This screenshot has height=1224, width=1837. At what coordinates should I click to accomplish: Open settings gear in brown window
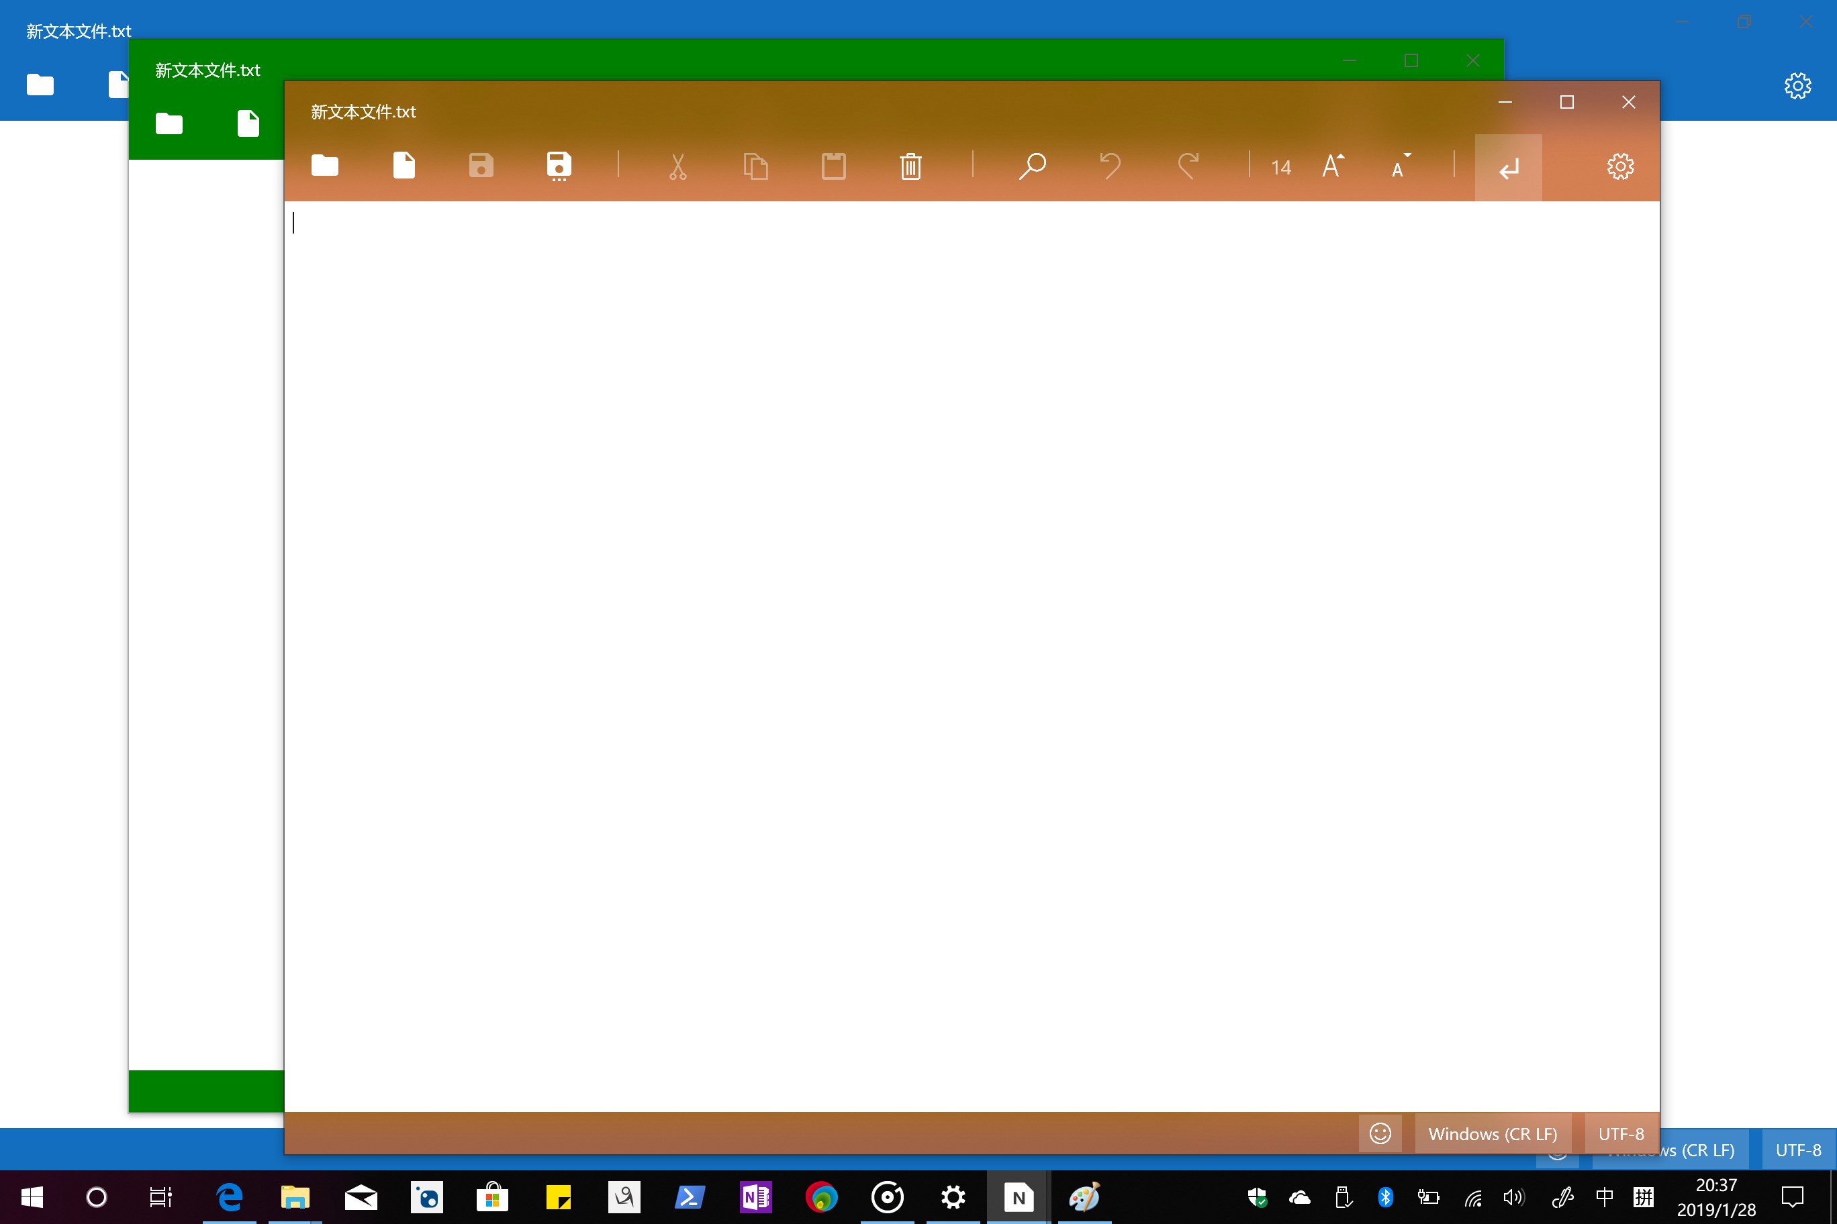coord(1620,166)
